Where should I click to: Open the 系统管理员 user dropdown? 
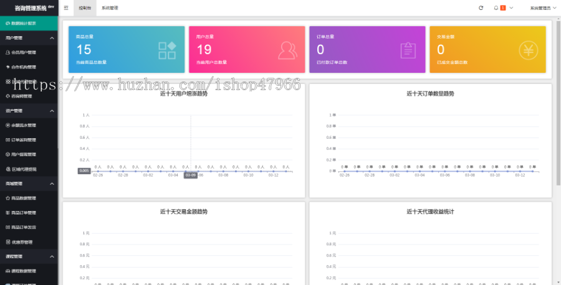[543, 8]
